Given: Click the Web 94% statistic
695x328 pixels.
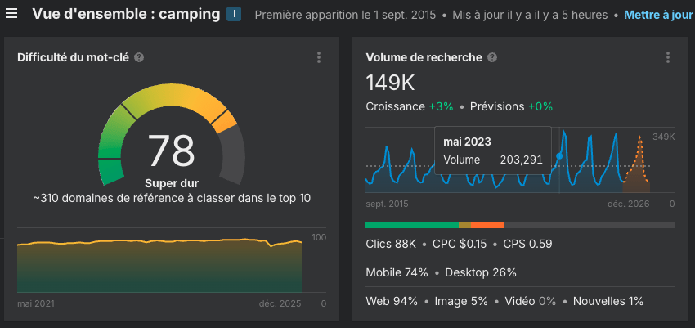Looking at the screenshot, I should coord(392,301).
